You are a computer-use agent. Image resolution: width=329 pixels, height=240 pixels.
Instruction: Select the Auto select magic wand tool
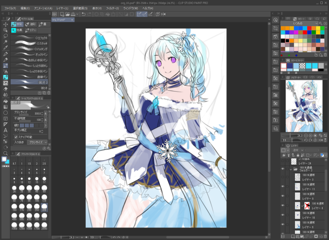(5, 42)
